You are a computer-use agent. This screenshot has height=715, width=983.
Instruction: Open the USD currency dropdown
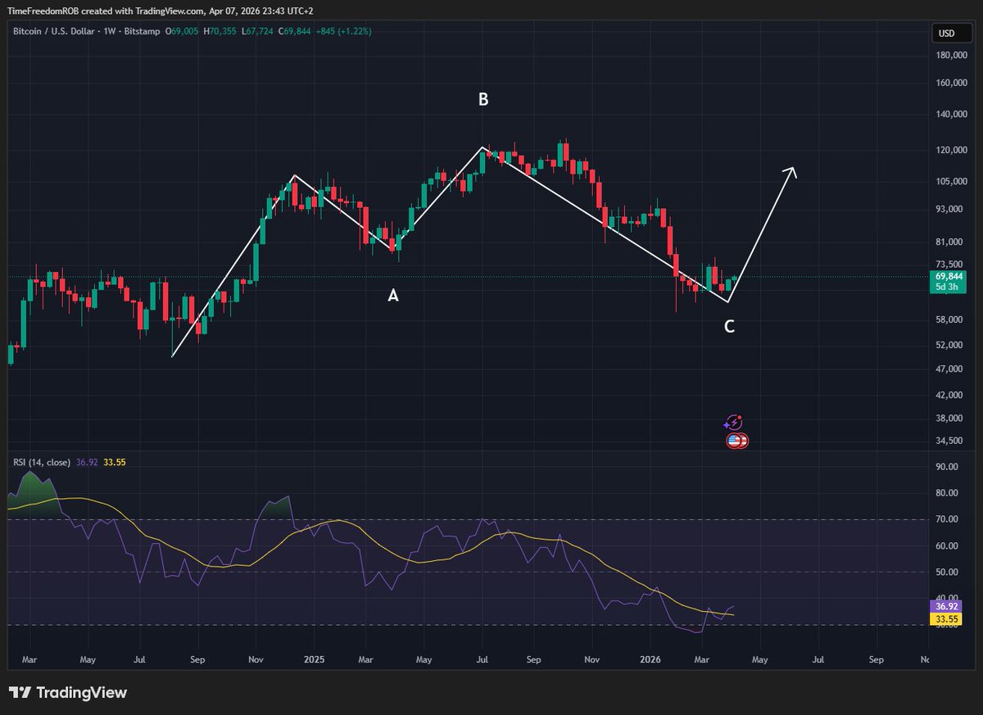click(946, 34)
